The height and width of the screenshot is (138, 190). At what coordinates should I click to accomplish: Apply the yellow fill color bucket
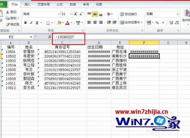(59, 23)
